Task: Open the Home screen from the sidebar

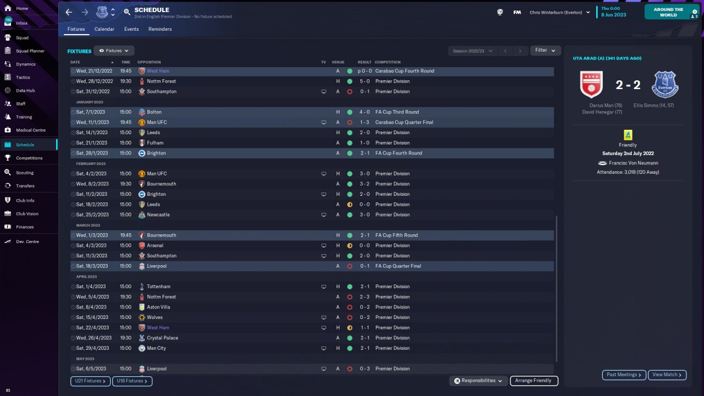Action: tap(22, 9)
